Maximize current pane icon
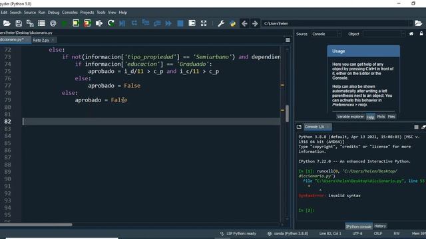This screenshot has width=426, height=239. click(x=192, y=23)
